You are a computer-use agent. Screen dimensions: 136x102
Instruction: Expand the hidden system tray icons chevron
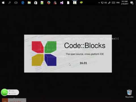click(99, 3)
